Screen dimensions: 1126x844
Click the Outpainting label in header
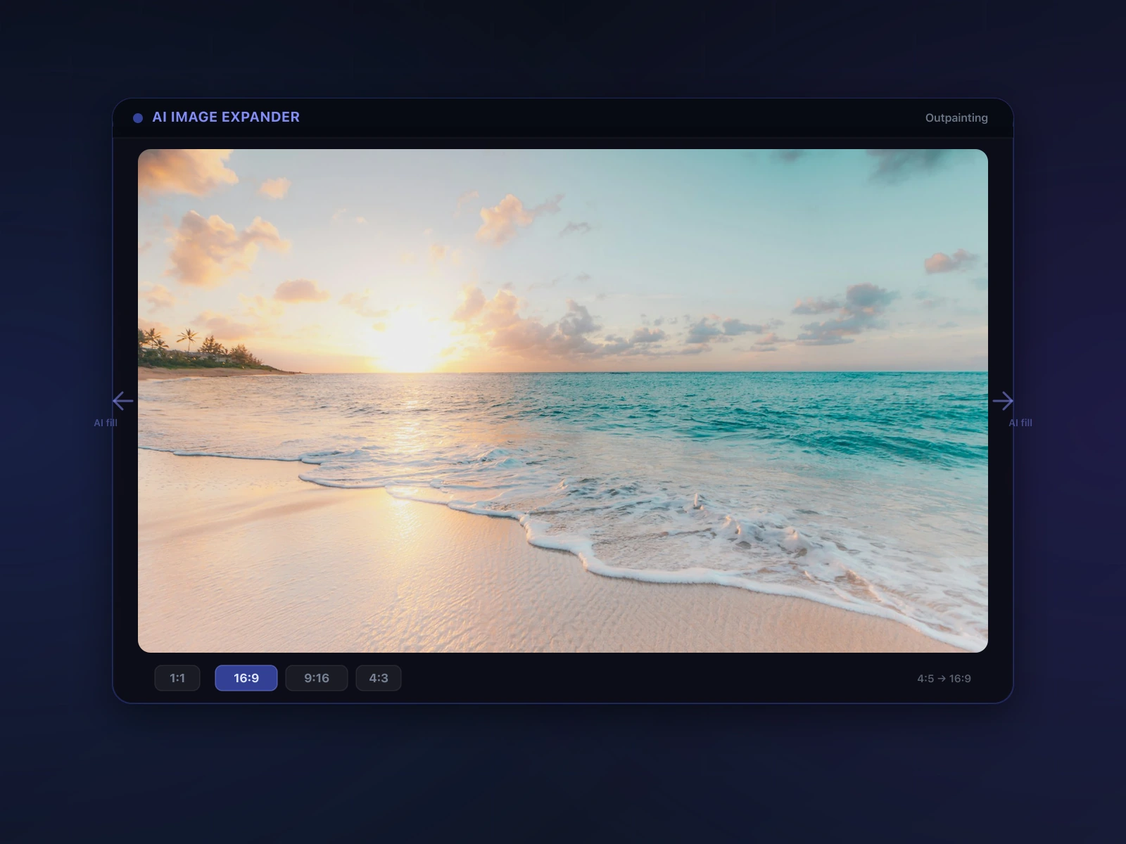point(956,118)
